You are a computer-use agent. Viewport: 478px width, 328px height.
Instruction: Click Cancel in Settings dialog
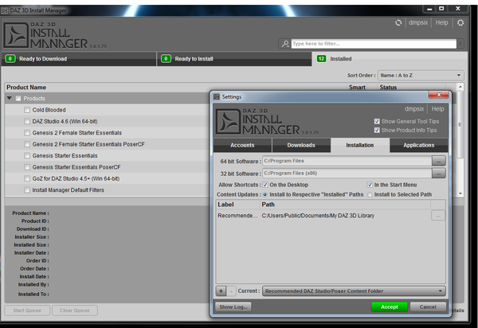coord(428,307)
